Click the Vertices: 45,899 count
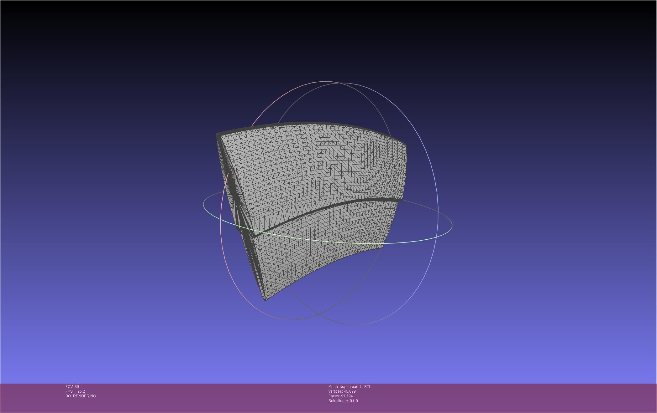 (342, 391)
